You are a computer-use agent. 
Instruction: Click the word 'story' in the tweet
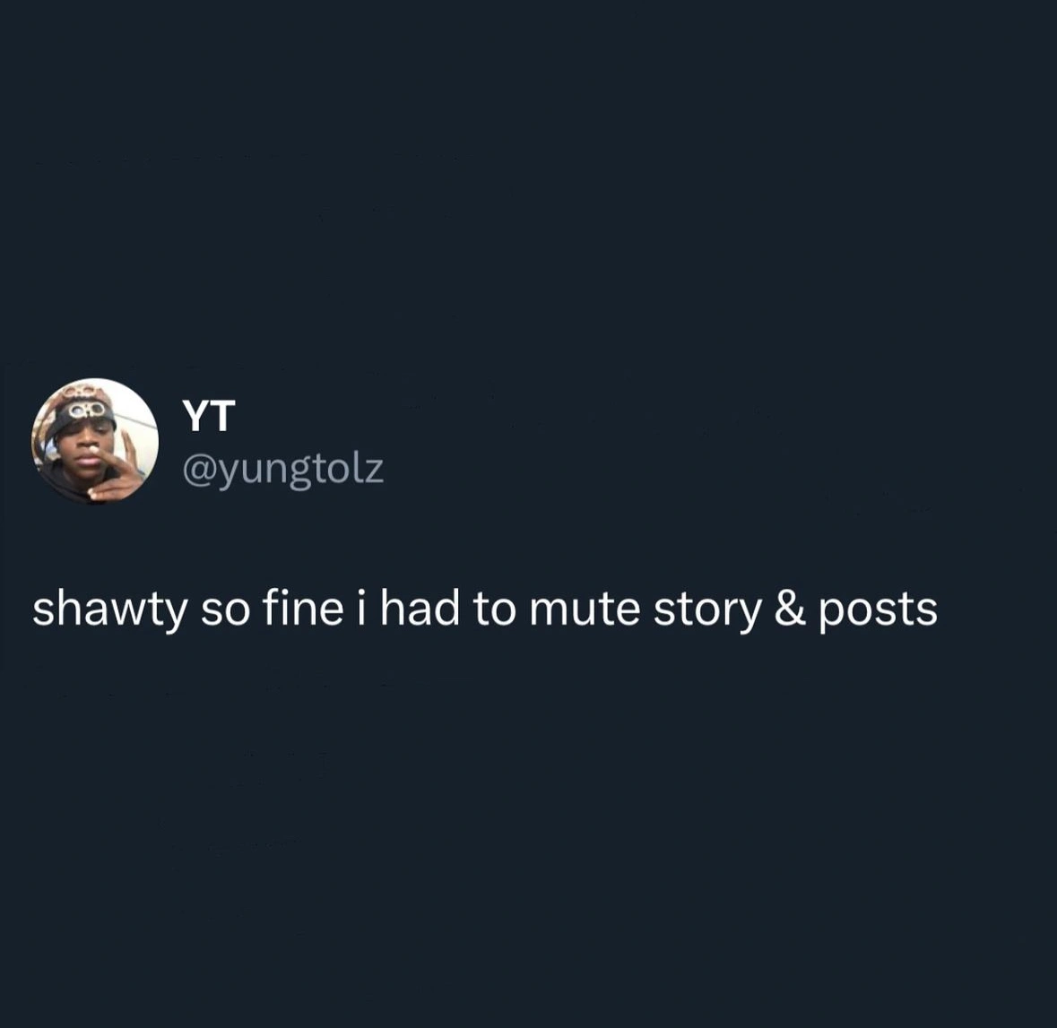(706, 609)
